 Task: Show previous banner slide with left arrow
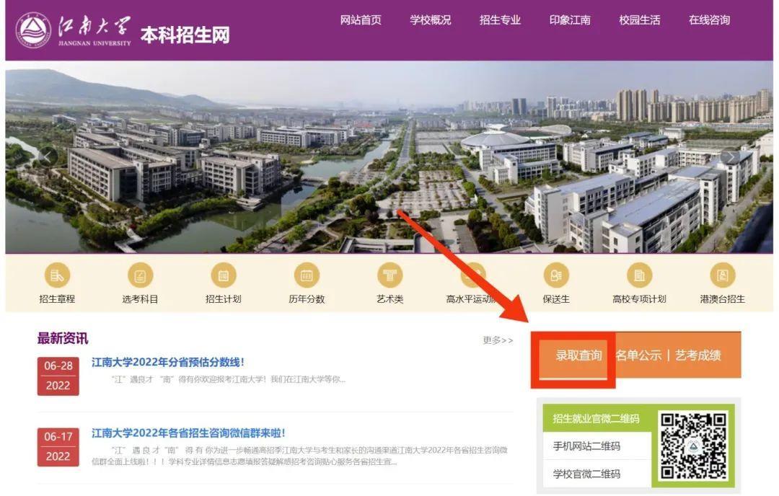pyautogui.click(x=48, y=156)
